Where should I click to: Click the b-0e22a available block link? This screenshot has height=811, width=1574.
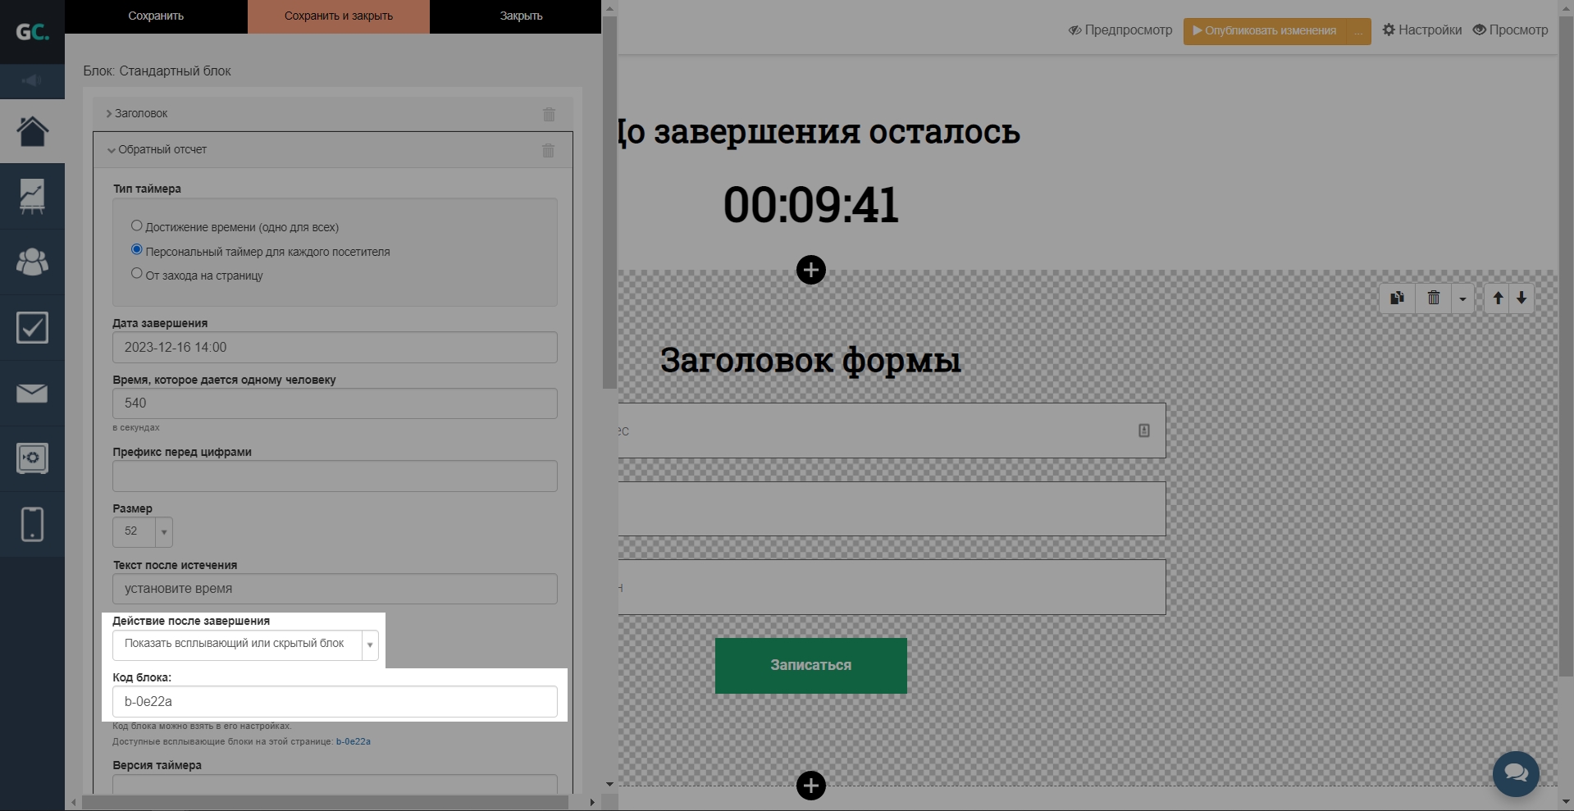pyautogui.click(x=353, y=741)
